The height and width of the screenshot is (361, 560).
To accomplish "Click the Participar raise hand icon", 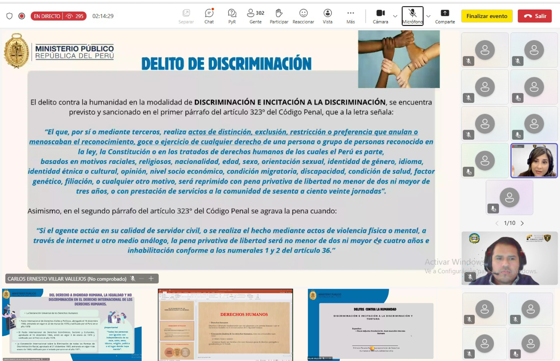I will point(279,16).
